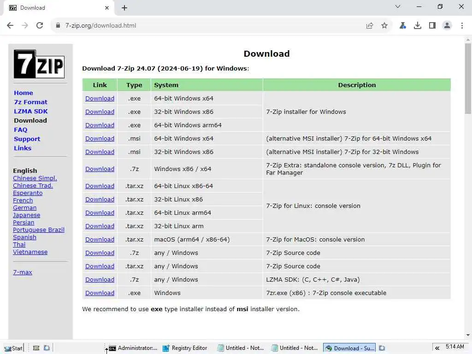The height and width of the screenshot is (354, 472).
Task: Click the lock icon in address bar
Action: 58,26
